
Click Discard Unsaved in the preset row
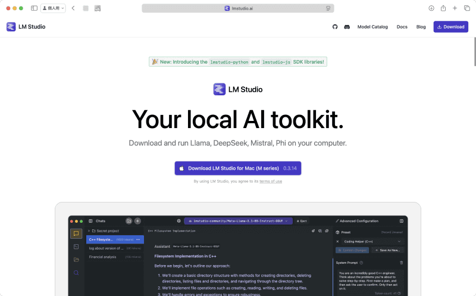coord(392,232)
